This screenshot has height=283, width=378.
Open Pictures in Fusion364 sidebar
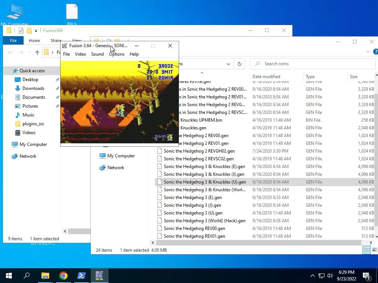[30, 106]
